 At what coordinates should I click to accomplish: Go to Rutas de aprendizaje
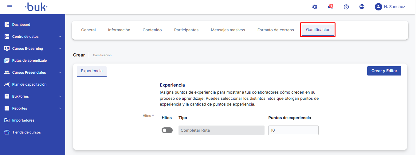(x=29, y=60)
